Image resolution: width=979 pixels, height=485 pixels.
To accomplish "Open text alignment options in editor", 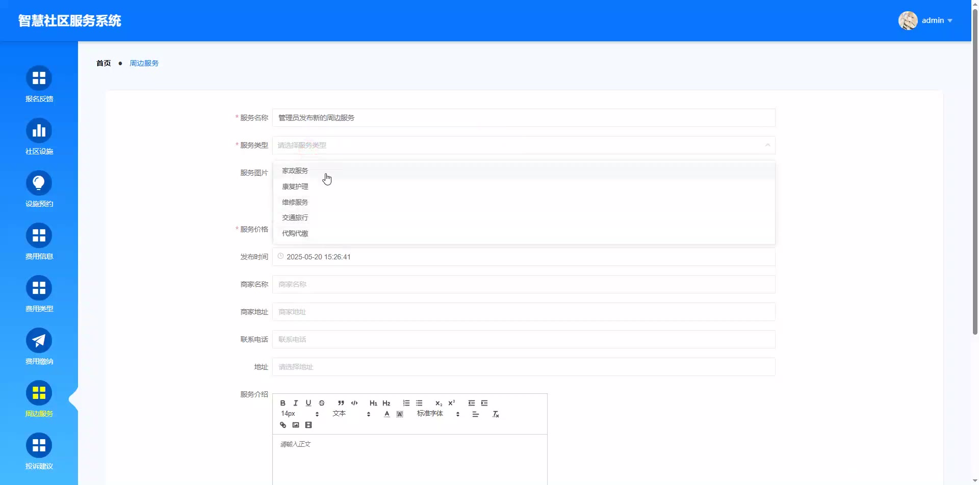I will (x=476, y=414).
